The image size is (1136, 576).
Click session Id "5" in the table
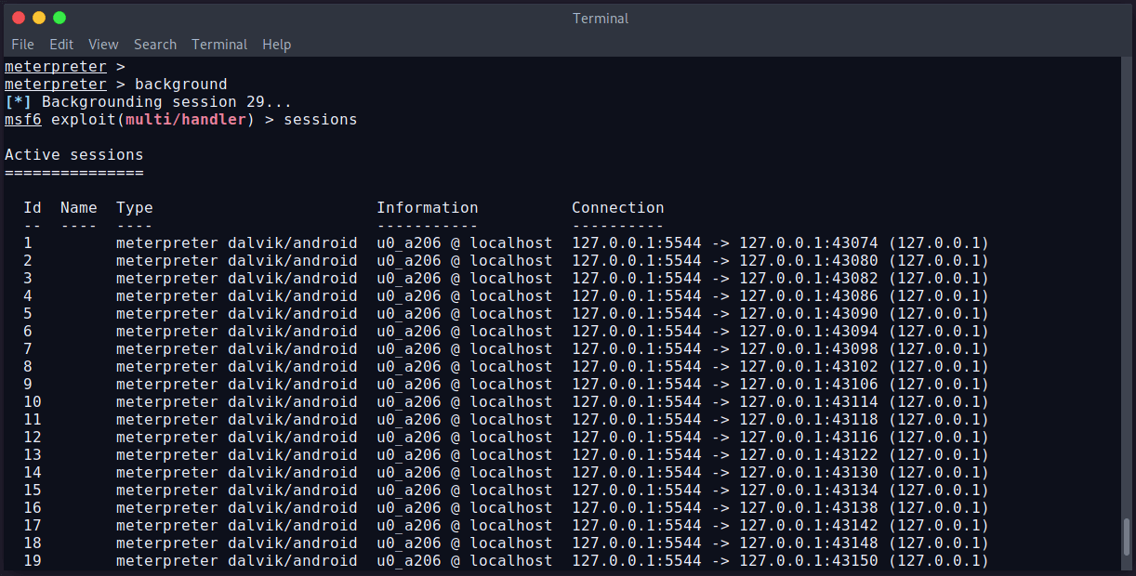click(28, 314)
